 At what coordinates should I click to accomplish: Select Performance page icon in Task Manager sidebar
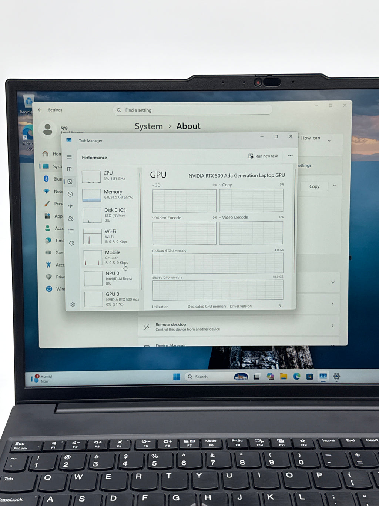pyautogui.click(x=70, y=182)
